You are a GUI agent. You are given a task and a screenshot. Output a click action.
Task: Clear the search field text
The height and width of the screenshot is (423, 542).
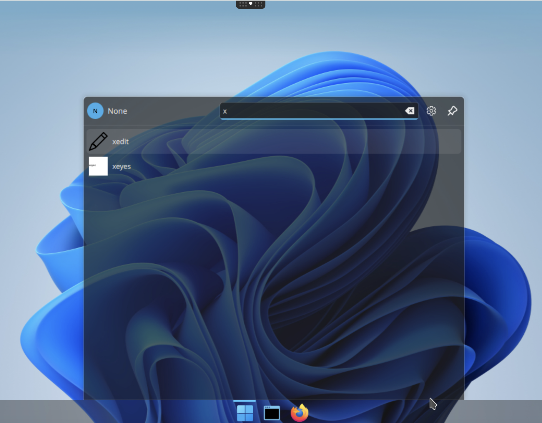pyautogui.click(x=410, y=111)
